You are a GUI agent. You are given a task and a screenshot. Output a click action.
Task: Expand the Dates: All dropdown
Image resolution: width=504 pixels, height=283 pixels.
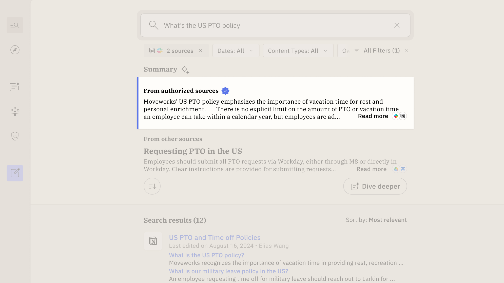pos(236,51)
